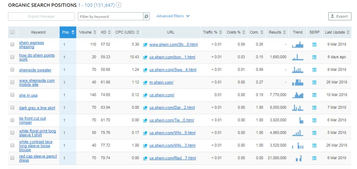Viewport: 357px width, 169px height.
Task: Click the '6 days ago' last update cell
Action: pos(337,57)
